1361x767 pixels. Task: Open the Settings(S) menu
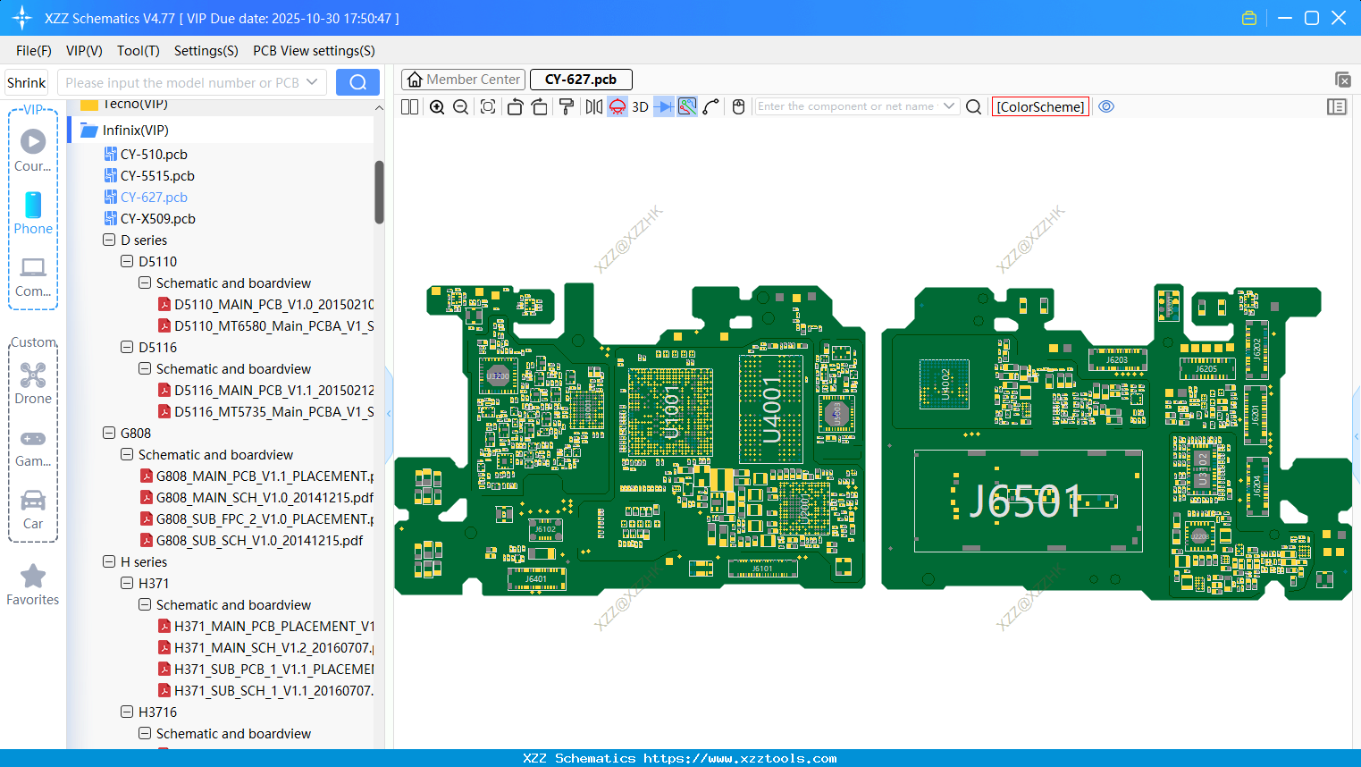pos(206,51)
